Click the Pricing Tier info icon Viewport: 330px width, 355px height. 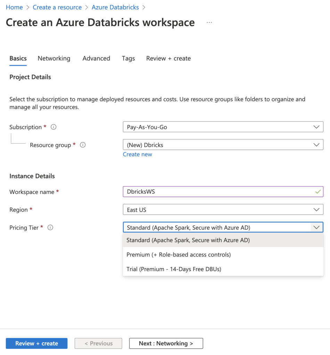pyautogui.click(x=50, y=228)
